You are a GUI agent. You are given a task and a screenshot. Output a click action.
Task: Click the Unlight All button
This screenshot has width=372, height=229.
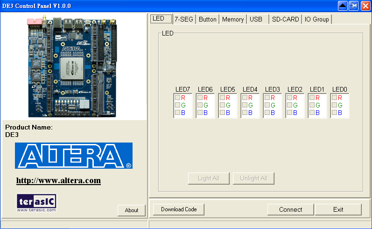click(x=253, y=179)
